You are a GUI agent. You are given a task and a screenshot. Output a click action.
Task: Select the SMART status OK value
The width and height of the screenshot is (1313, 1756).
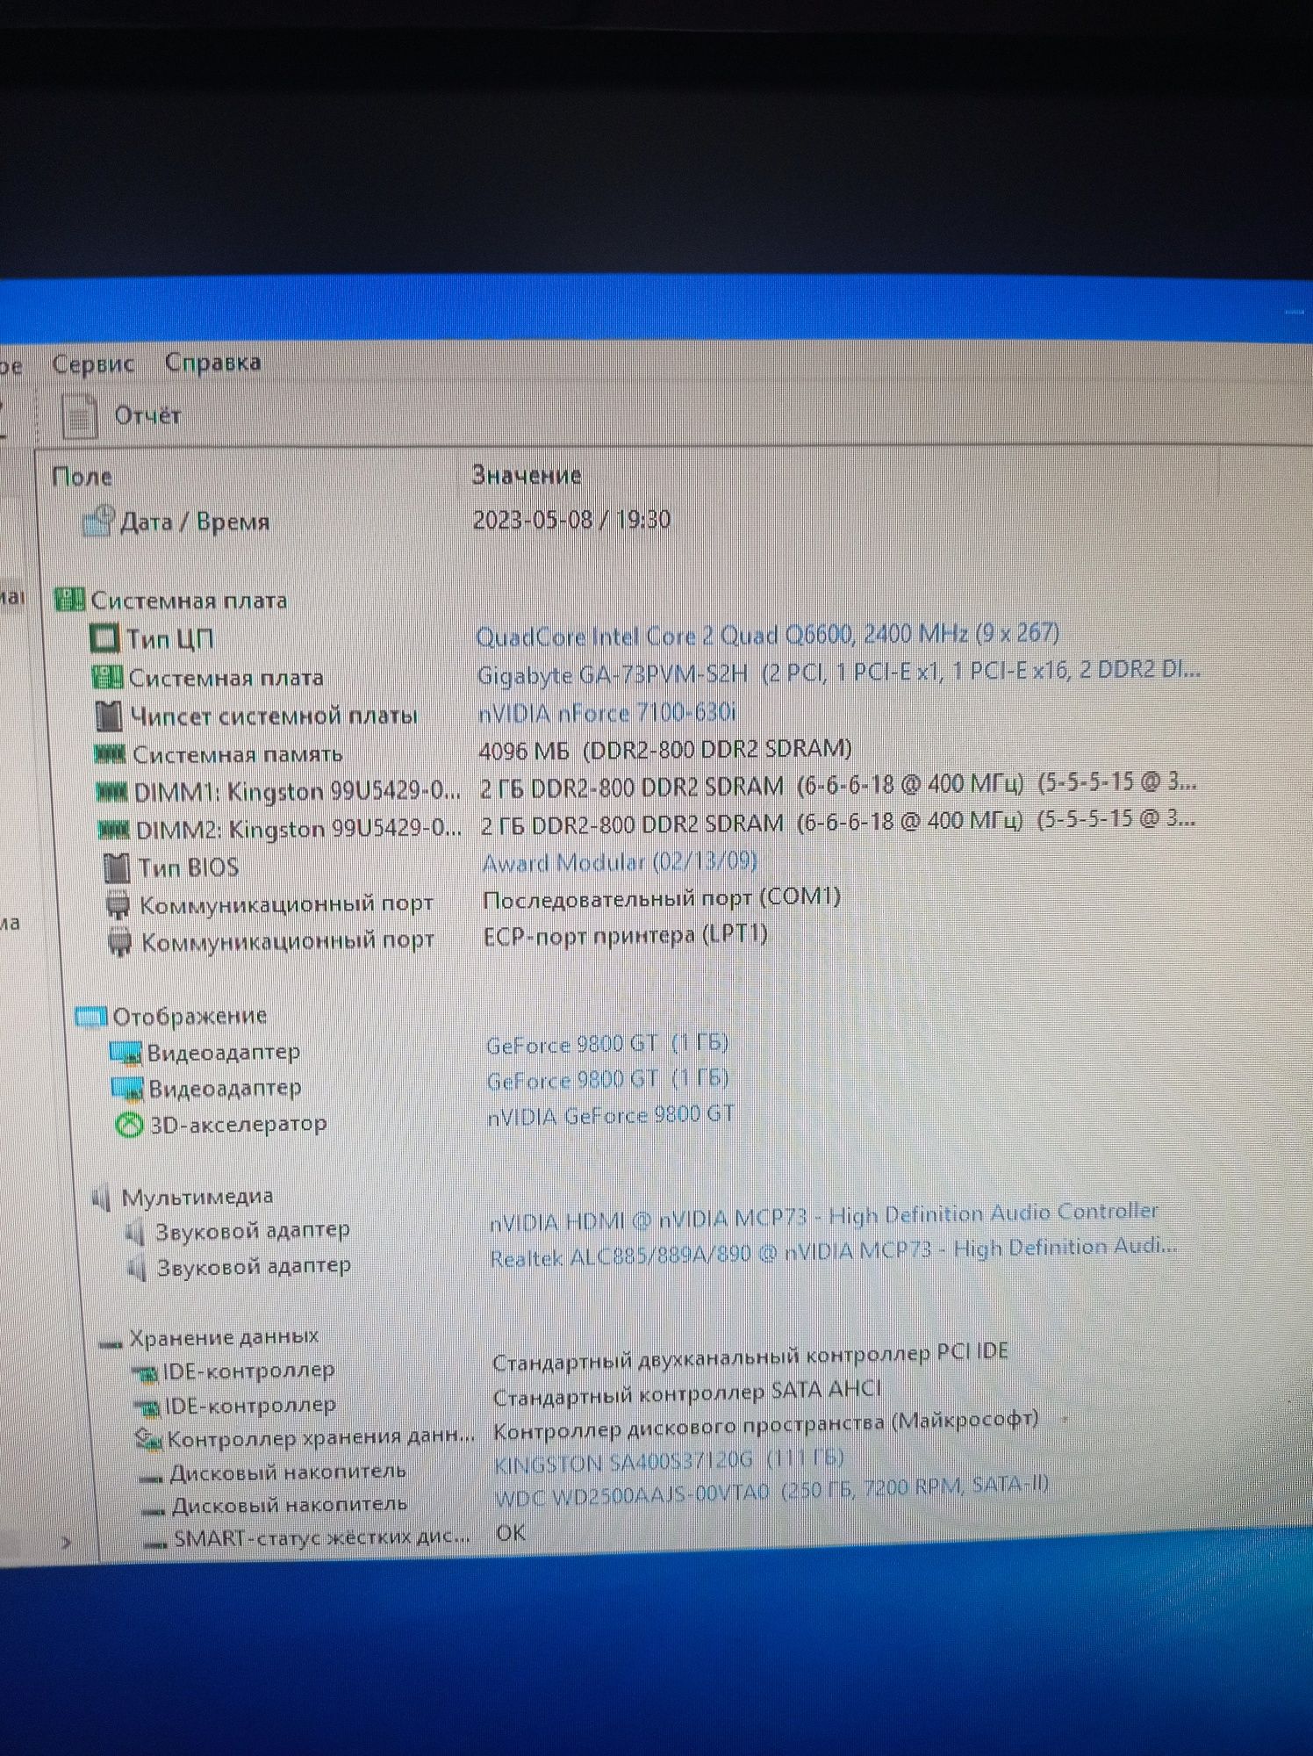pos(511,1534)
